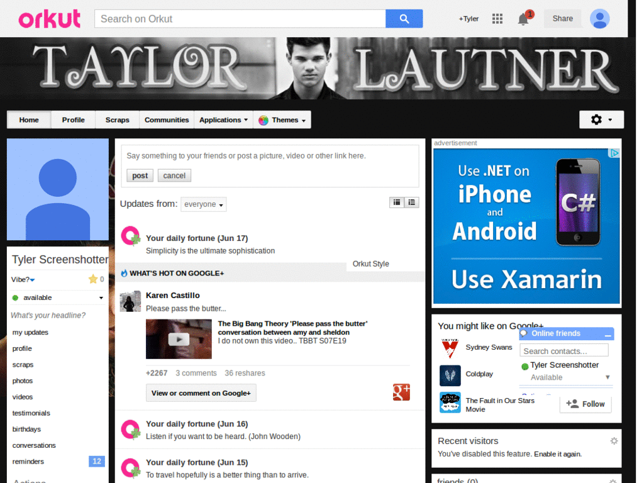644x483 pixels.
Task: Click the cancel button
Action: 174,175
